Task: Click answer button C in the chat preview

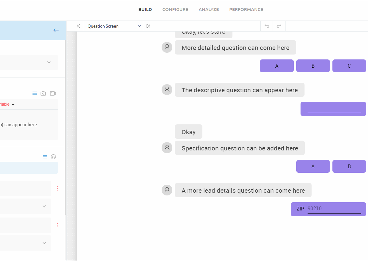Action: (349, 66)
